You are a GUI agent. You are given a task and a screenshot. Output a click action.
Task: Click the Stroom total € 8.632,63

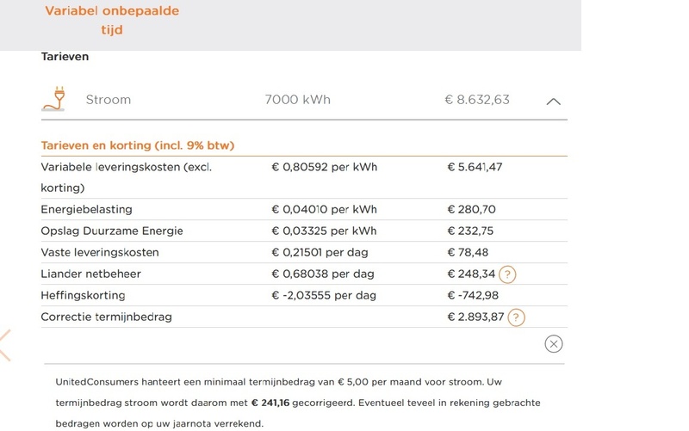point(476,100)
